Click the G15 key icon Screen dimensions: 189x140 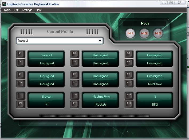(x=129, y=95)
